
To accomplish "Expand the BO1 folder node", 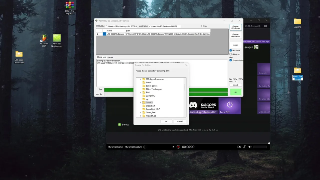I will [x=140, y=92].
